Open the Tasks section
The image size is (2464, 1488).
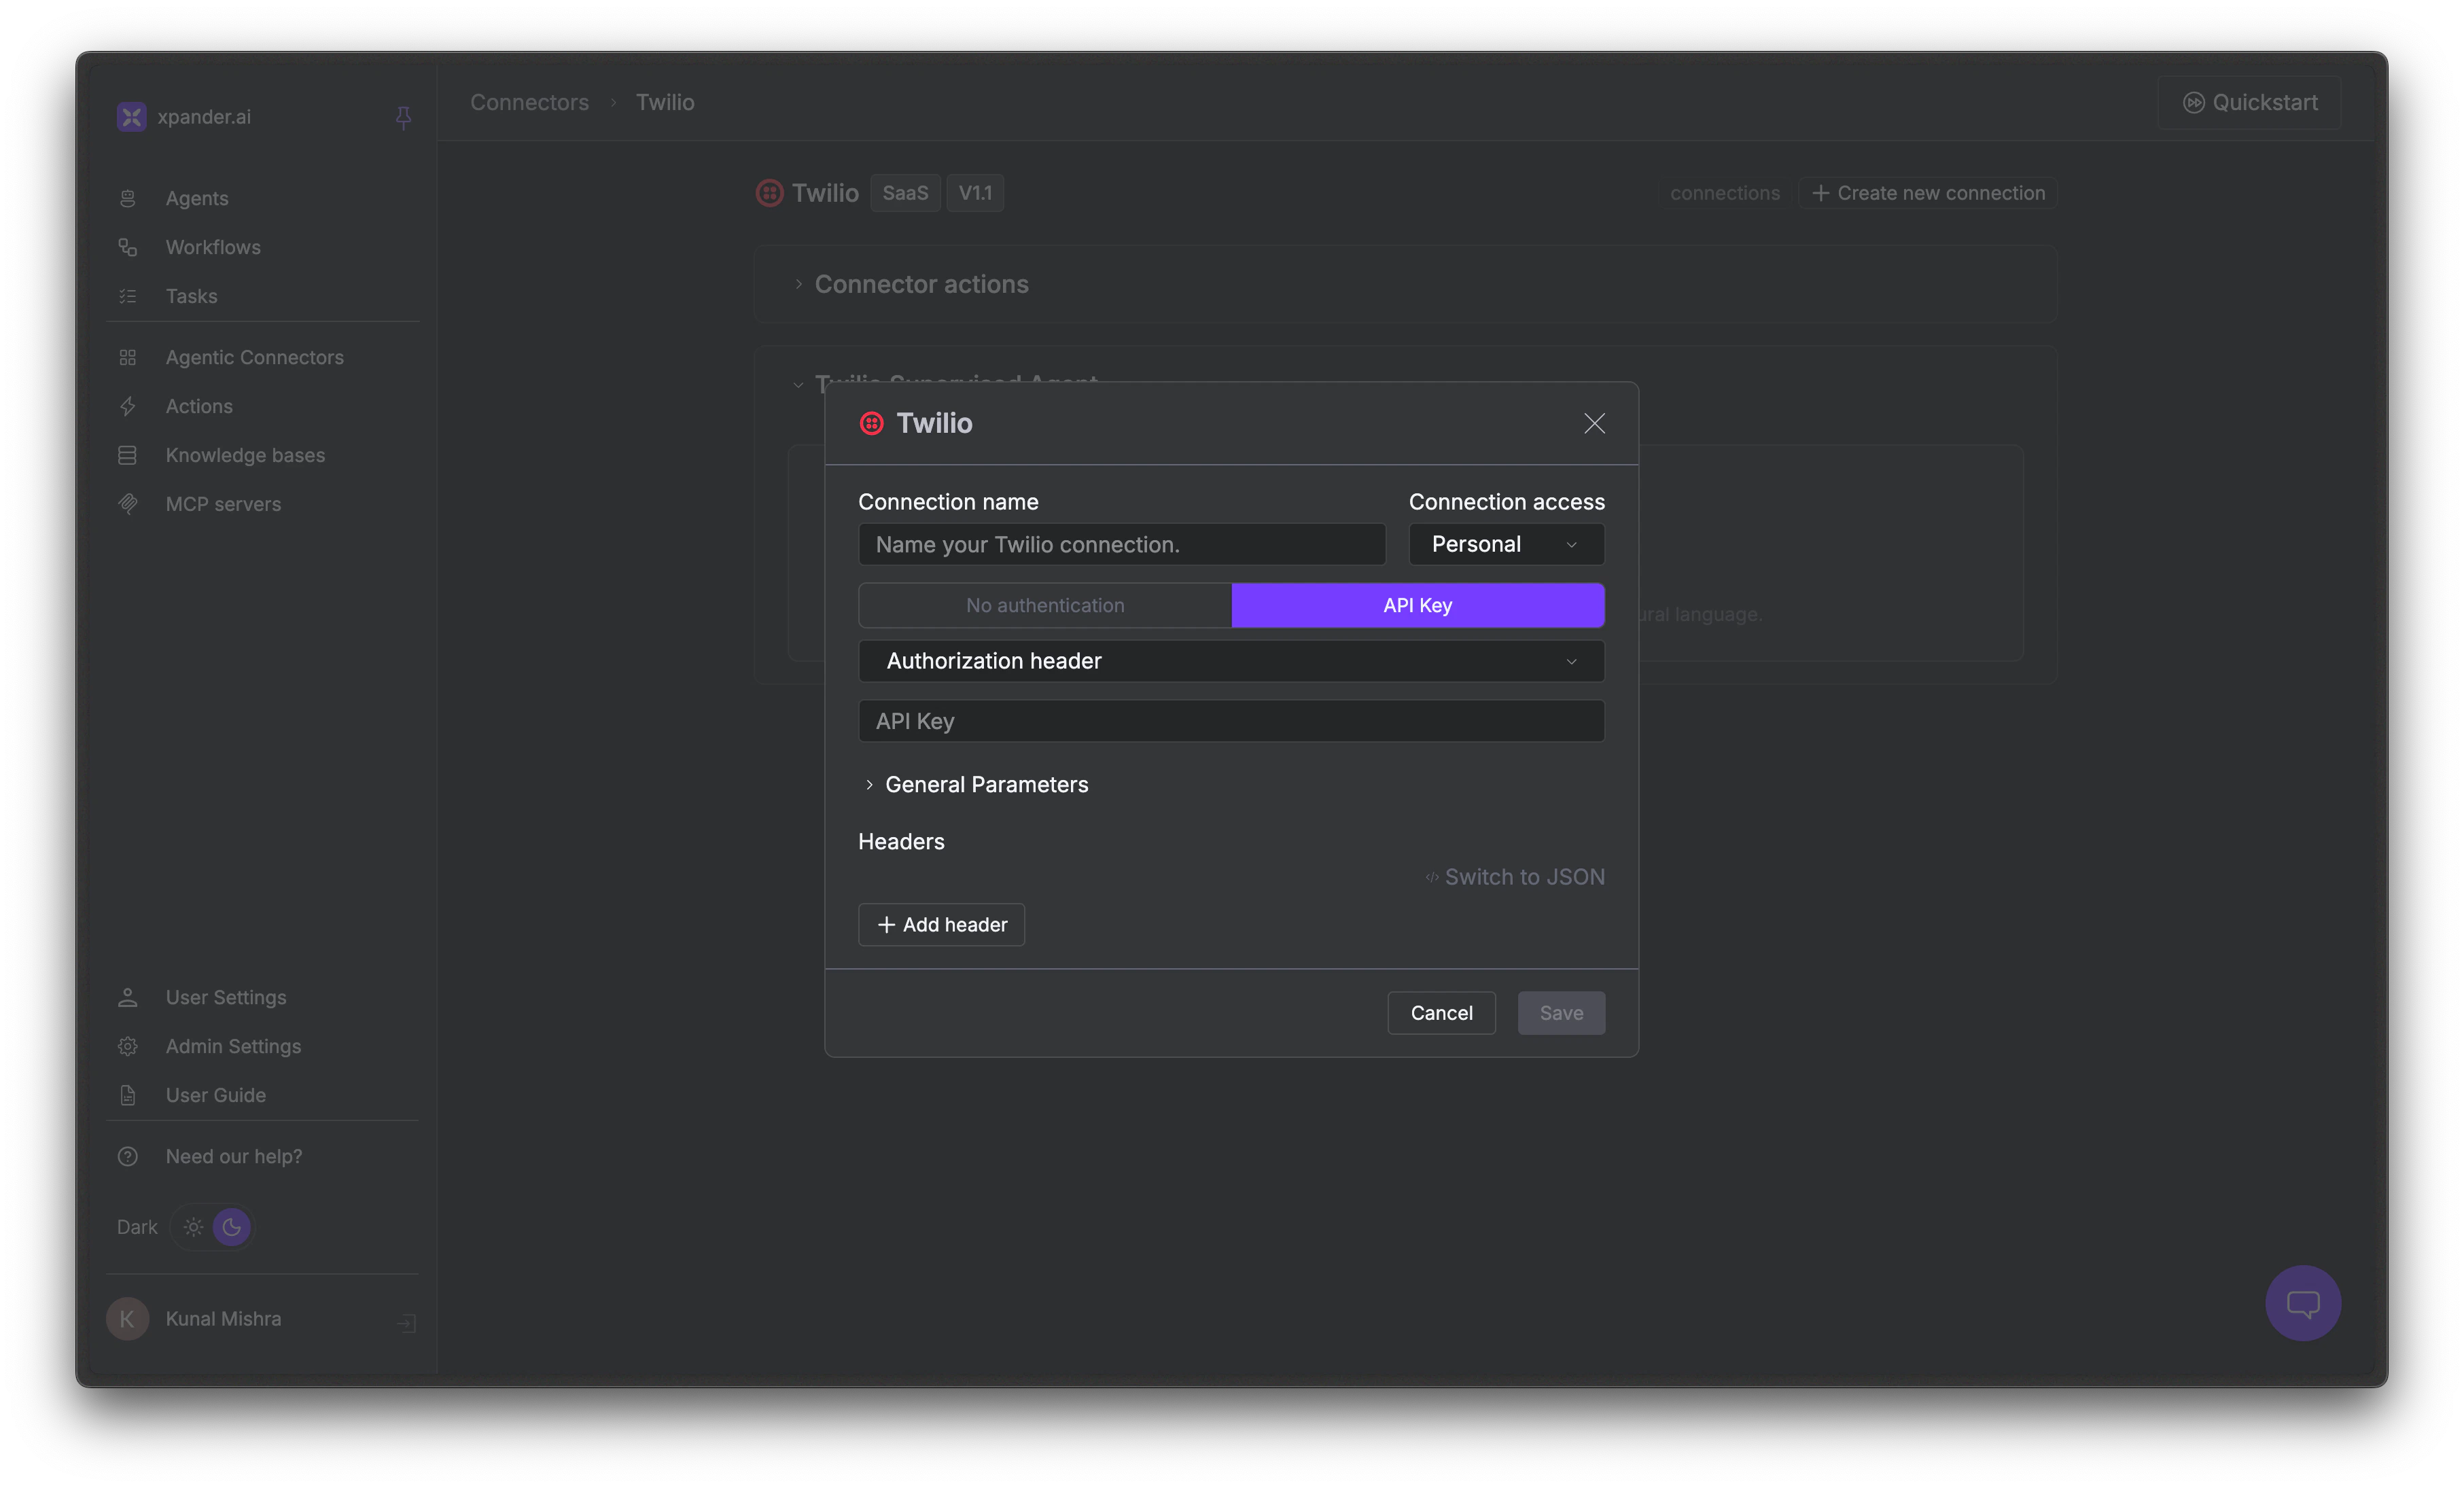click(x=191, y=296)
